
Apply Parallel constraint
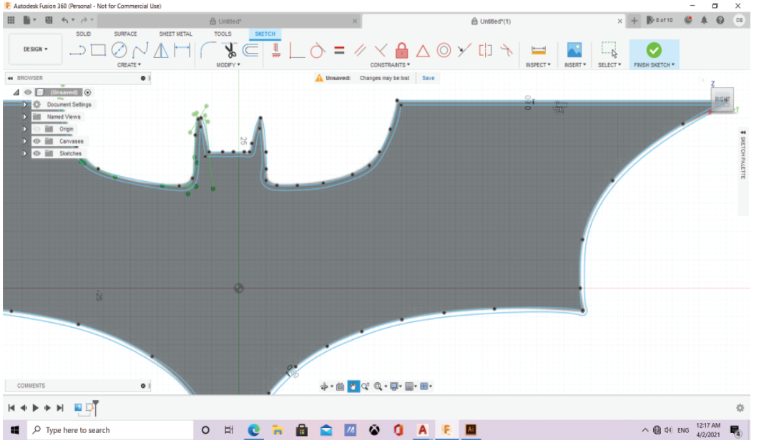pyautogui.click(x=360, y=50)
